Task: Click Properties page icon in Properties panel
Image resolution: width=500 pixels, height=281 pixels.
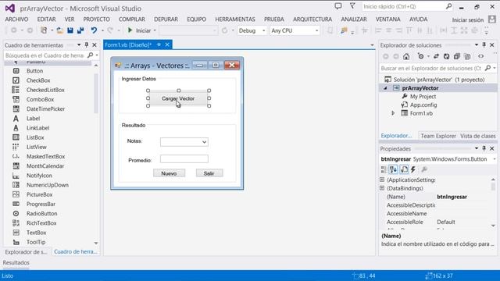Action: coord(404,169)
